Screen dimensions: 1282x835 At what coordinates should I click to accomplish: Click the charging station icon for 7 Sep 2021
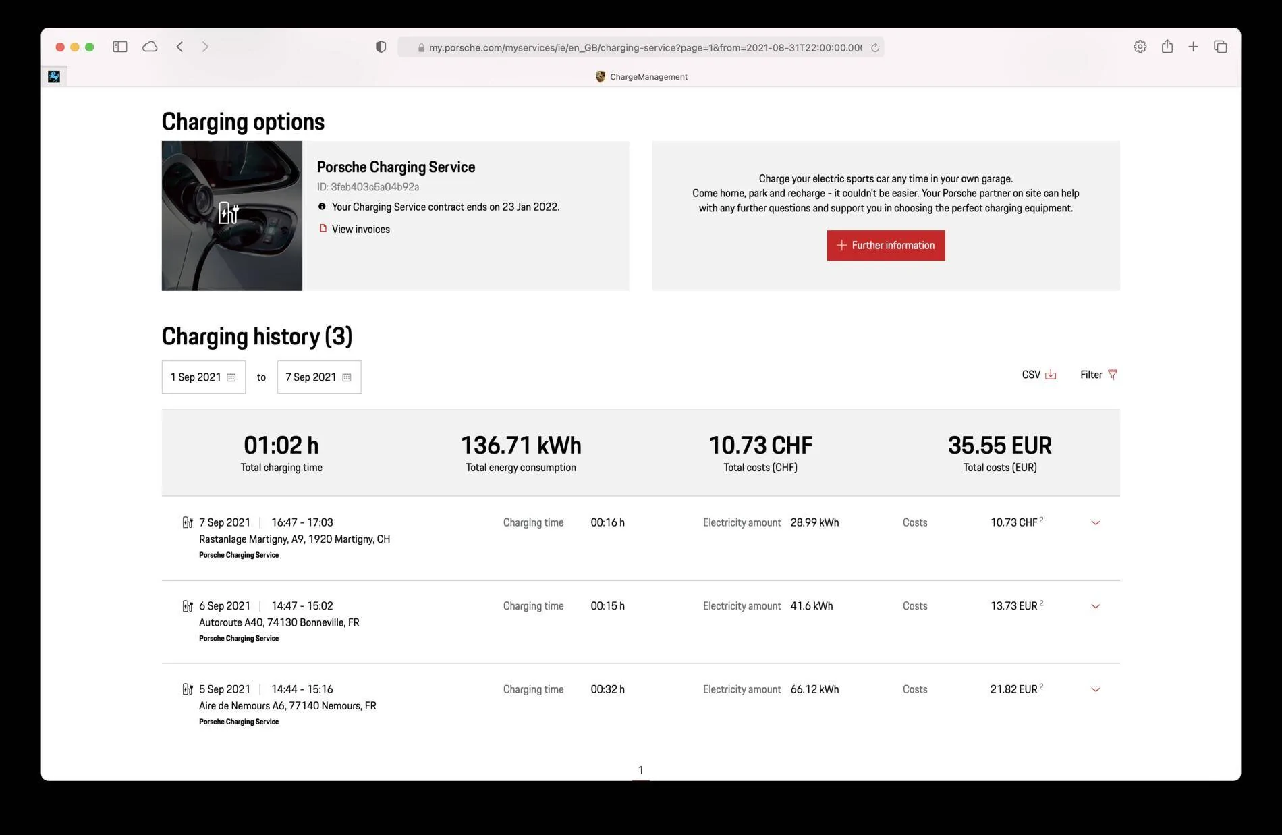point(188,522)
